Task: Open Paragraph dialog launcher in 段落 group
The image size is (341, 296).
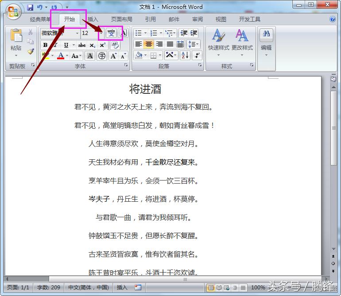Action: (200, 65)
